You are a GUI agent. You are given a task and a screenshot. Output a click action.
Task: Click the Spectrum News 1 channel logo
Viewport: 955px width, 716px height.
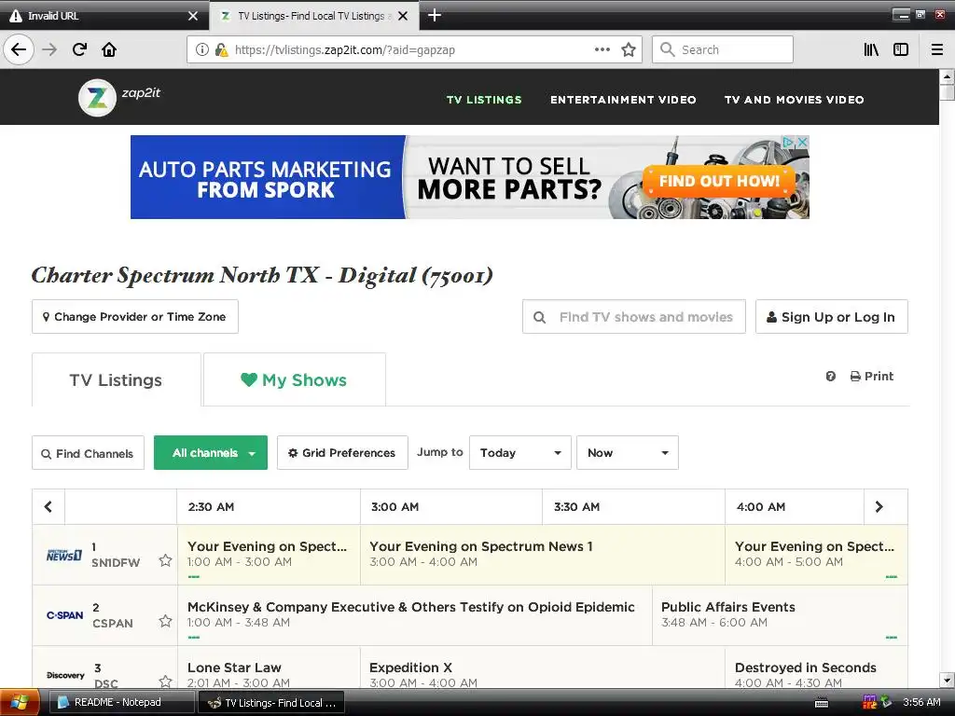[64, 555]
